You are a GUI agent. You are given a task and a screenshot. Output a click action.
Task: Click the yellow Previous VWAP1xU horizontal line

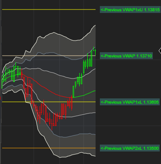(49, 9)
